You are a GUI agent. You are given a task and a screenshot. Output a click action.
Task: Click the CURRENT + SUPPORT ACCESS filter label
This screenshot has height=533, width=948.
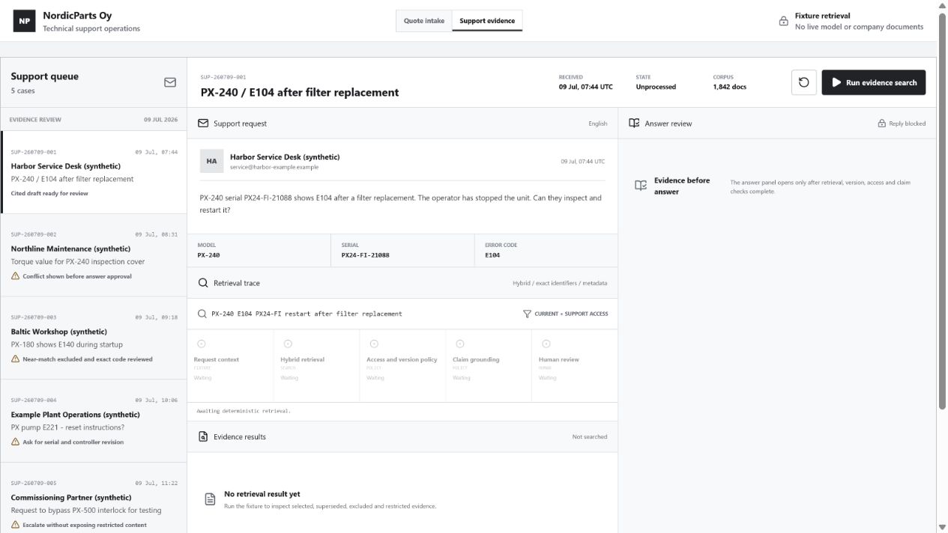571,314
